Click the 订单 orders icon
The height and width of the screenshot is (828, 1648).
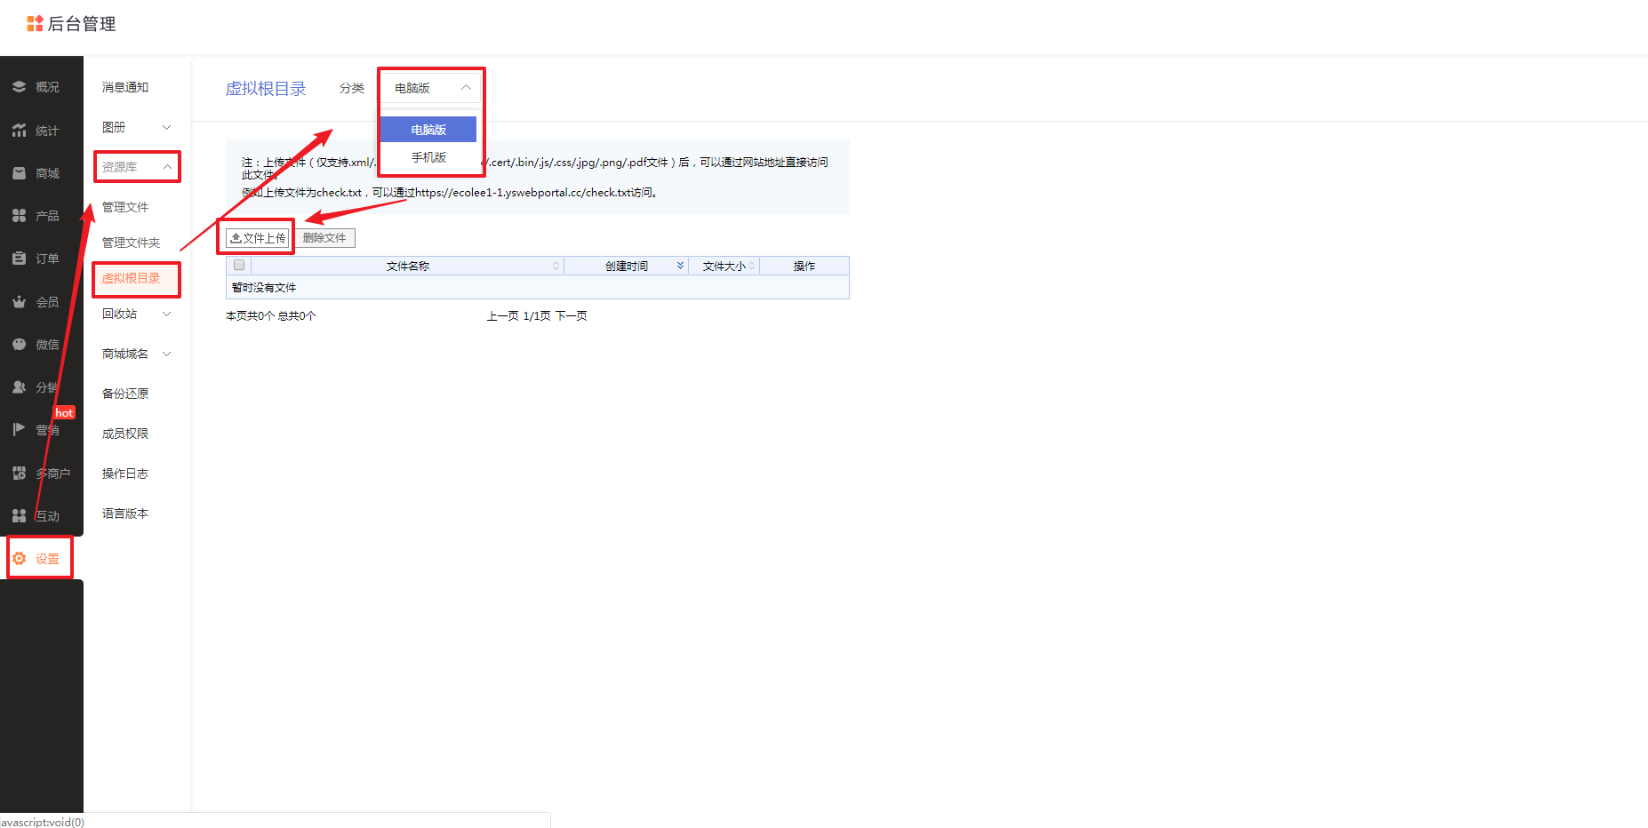[x=19, y=259]
